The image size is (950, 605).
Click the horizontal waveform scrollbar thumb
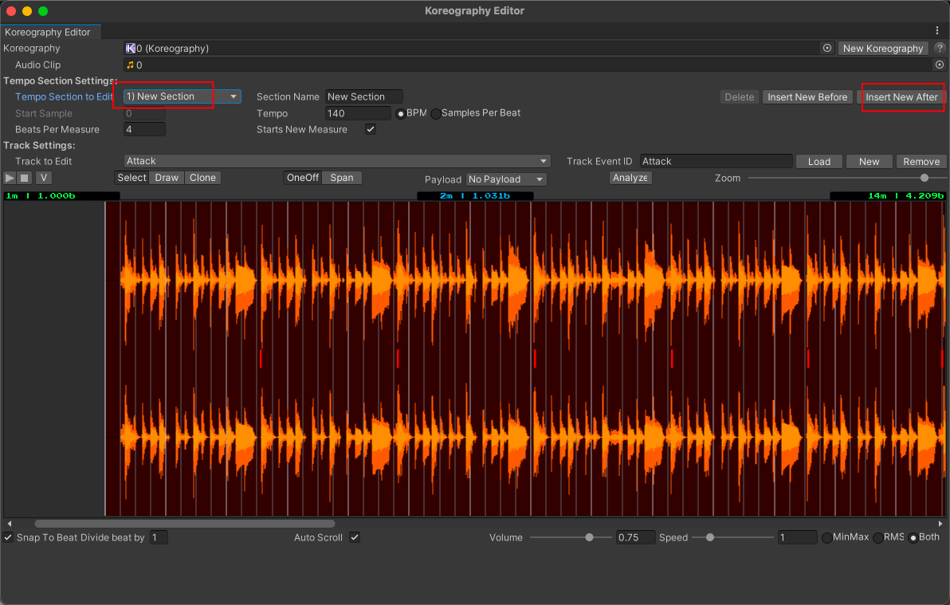[185, 523]
